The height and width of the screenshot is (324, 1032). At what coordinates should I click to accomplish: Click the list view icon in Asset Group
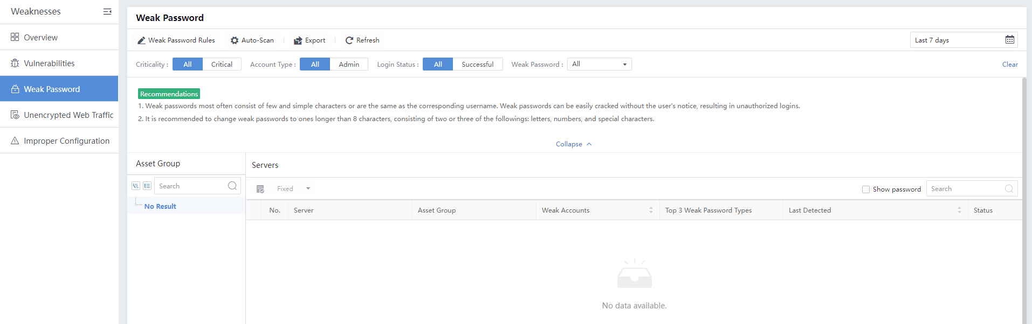pos(147,186)
